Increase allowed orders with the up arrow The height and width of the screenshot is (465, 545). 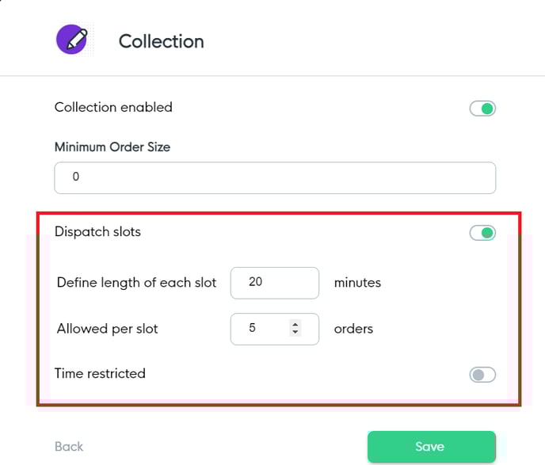pos(295,323)
